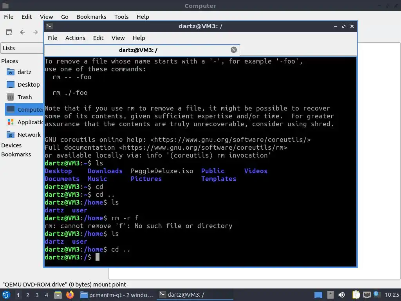
Task: Open the terminal Edit menu
Action: pos(98,38)
